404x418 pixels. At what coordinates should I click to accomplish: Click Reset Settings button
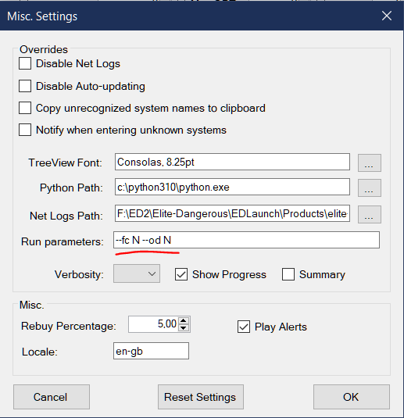click(201, 397)
